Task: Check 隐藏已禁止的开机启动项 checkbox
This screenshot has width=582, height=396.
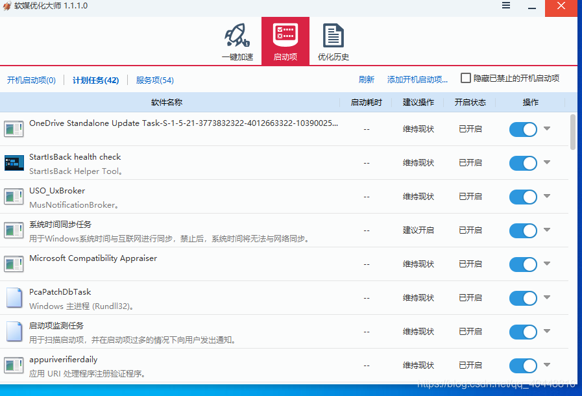Action: (465, 78)
